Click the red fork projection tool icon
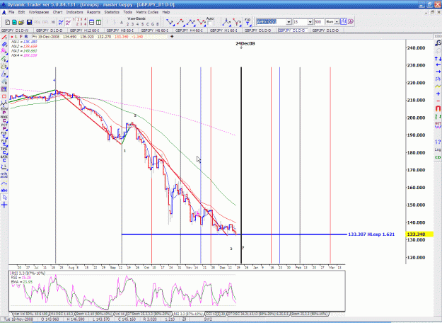442x323 pixels. pos(237,22)
